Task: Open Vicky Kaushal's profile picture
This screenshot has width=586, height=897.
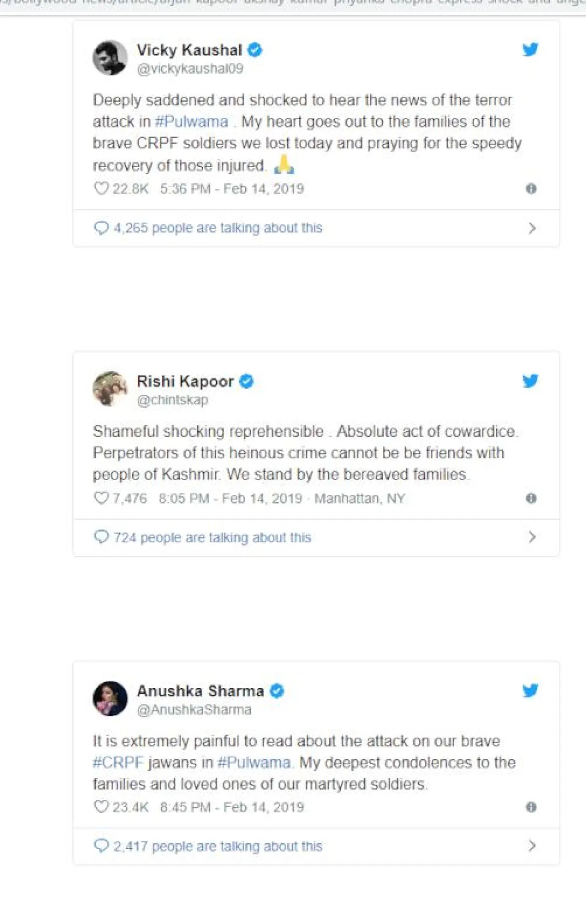Action: point(110,58)
